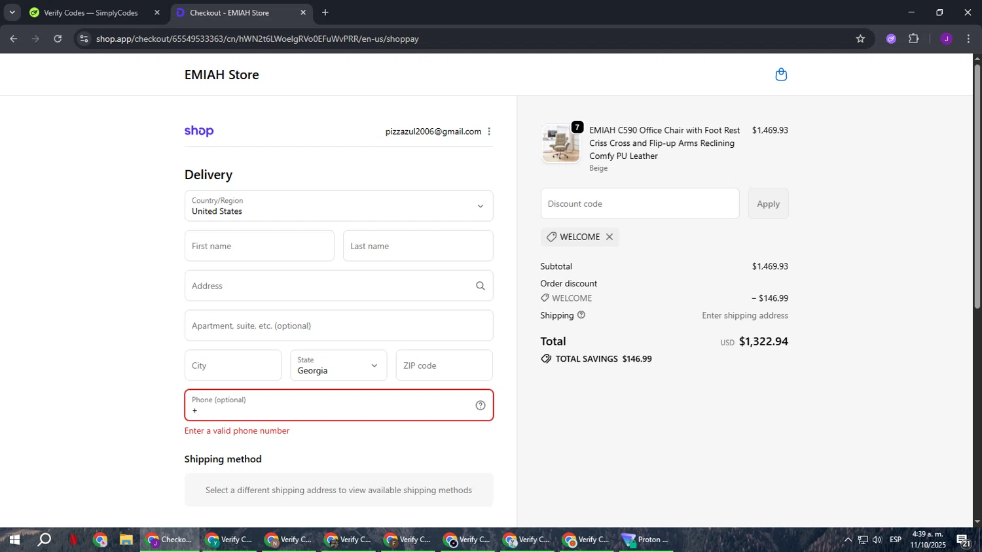The image size is (982, 552).
Task: Focus the City field
Action: pos(233,366)
